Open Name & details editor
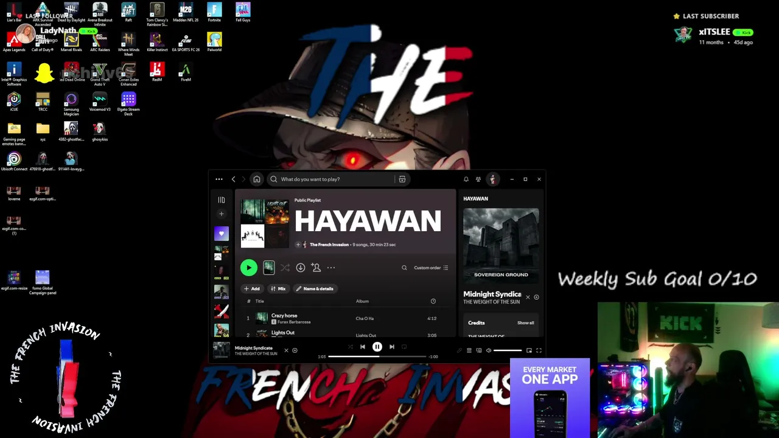 pos(315,289)
